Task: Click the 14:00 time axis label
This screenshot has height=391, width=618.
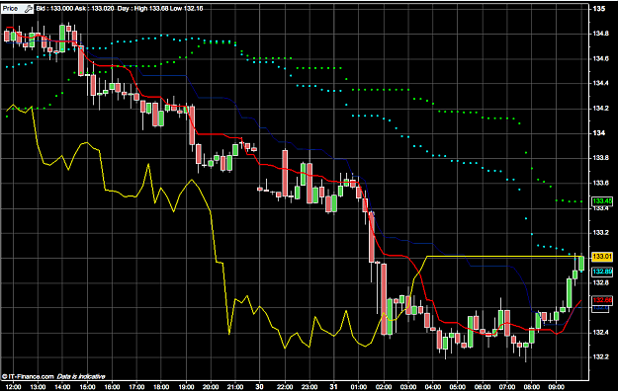Action: (62, 387)
